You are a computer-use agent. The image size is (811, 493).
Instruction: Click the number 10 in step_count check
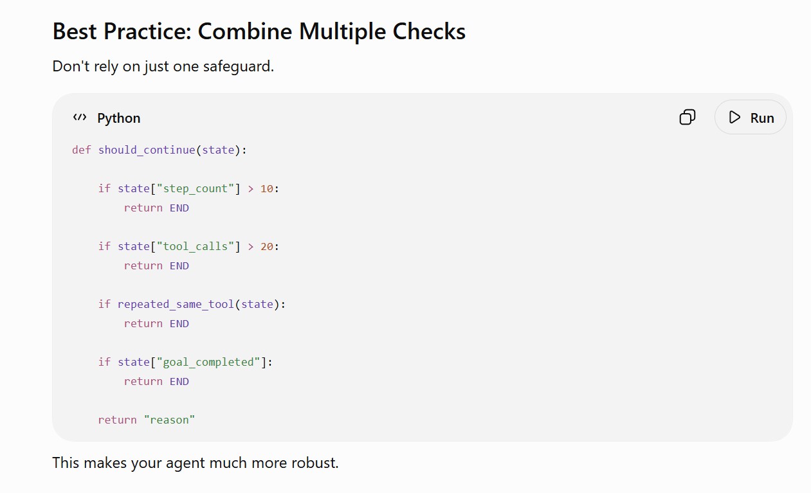coord(267,188)
